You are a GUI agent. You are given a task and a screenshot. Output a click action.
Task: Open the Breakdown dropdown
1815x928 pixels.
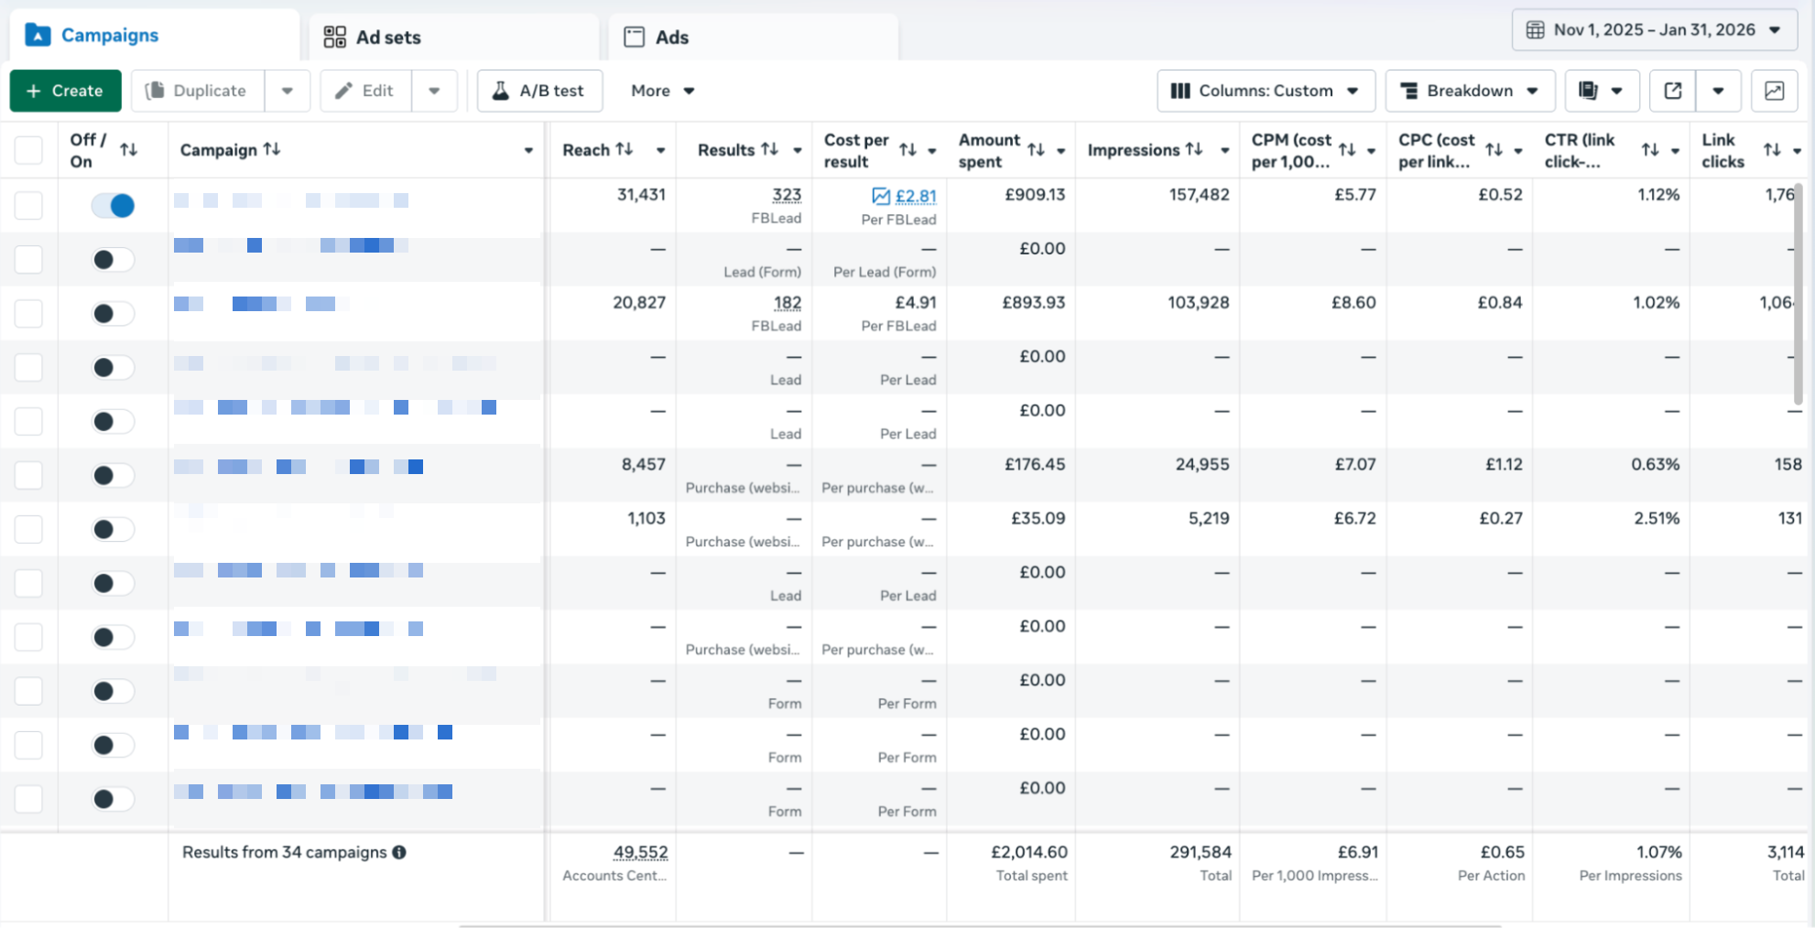pos(1470,91)
